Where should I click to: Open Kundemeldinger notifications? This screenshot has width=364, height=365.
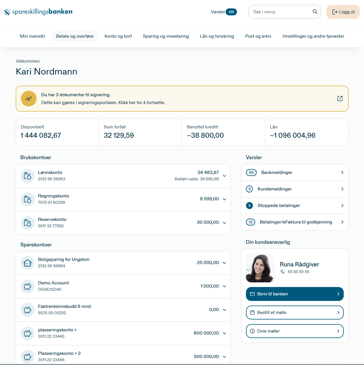click(x=295, y=189)
